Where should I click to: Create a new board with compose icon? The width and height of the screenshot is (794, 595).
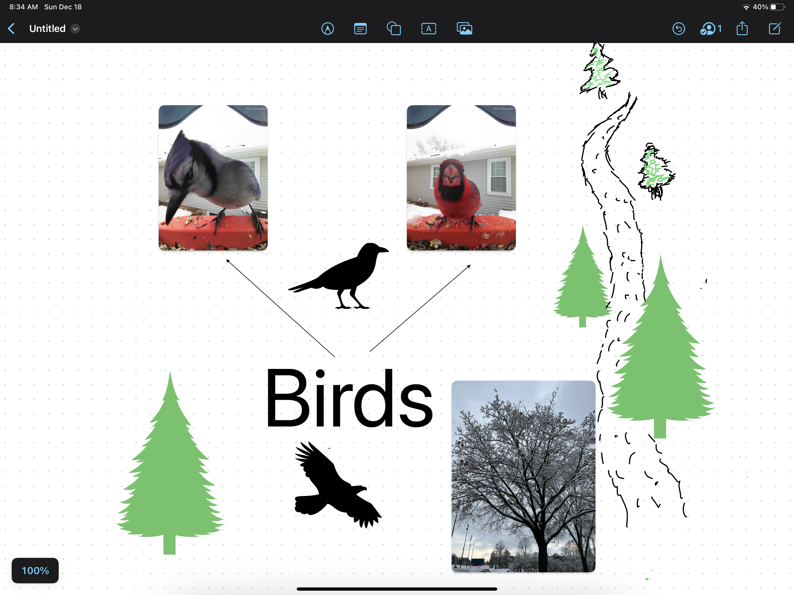(774, 29)
